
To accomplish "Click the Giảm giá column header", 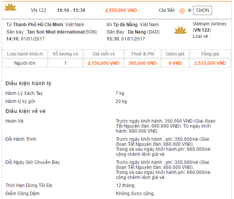I will click(175, 54).
